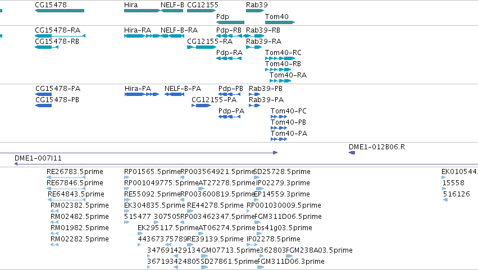Click EST label RM02282.5prime
Screen dimensions: 478x270
pyautogui.click(x=80, y=240)
